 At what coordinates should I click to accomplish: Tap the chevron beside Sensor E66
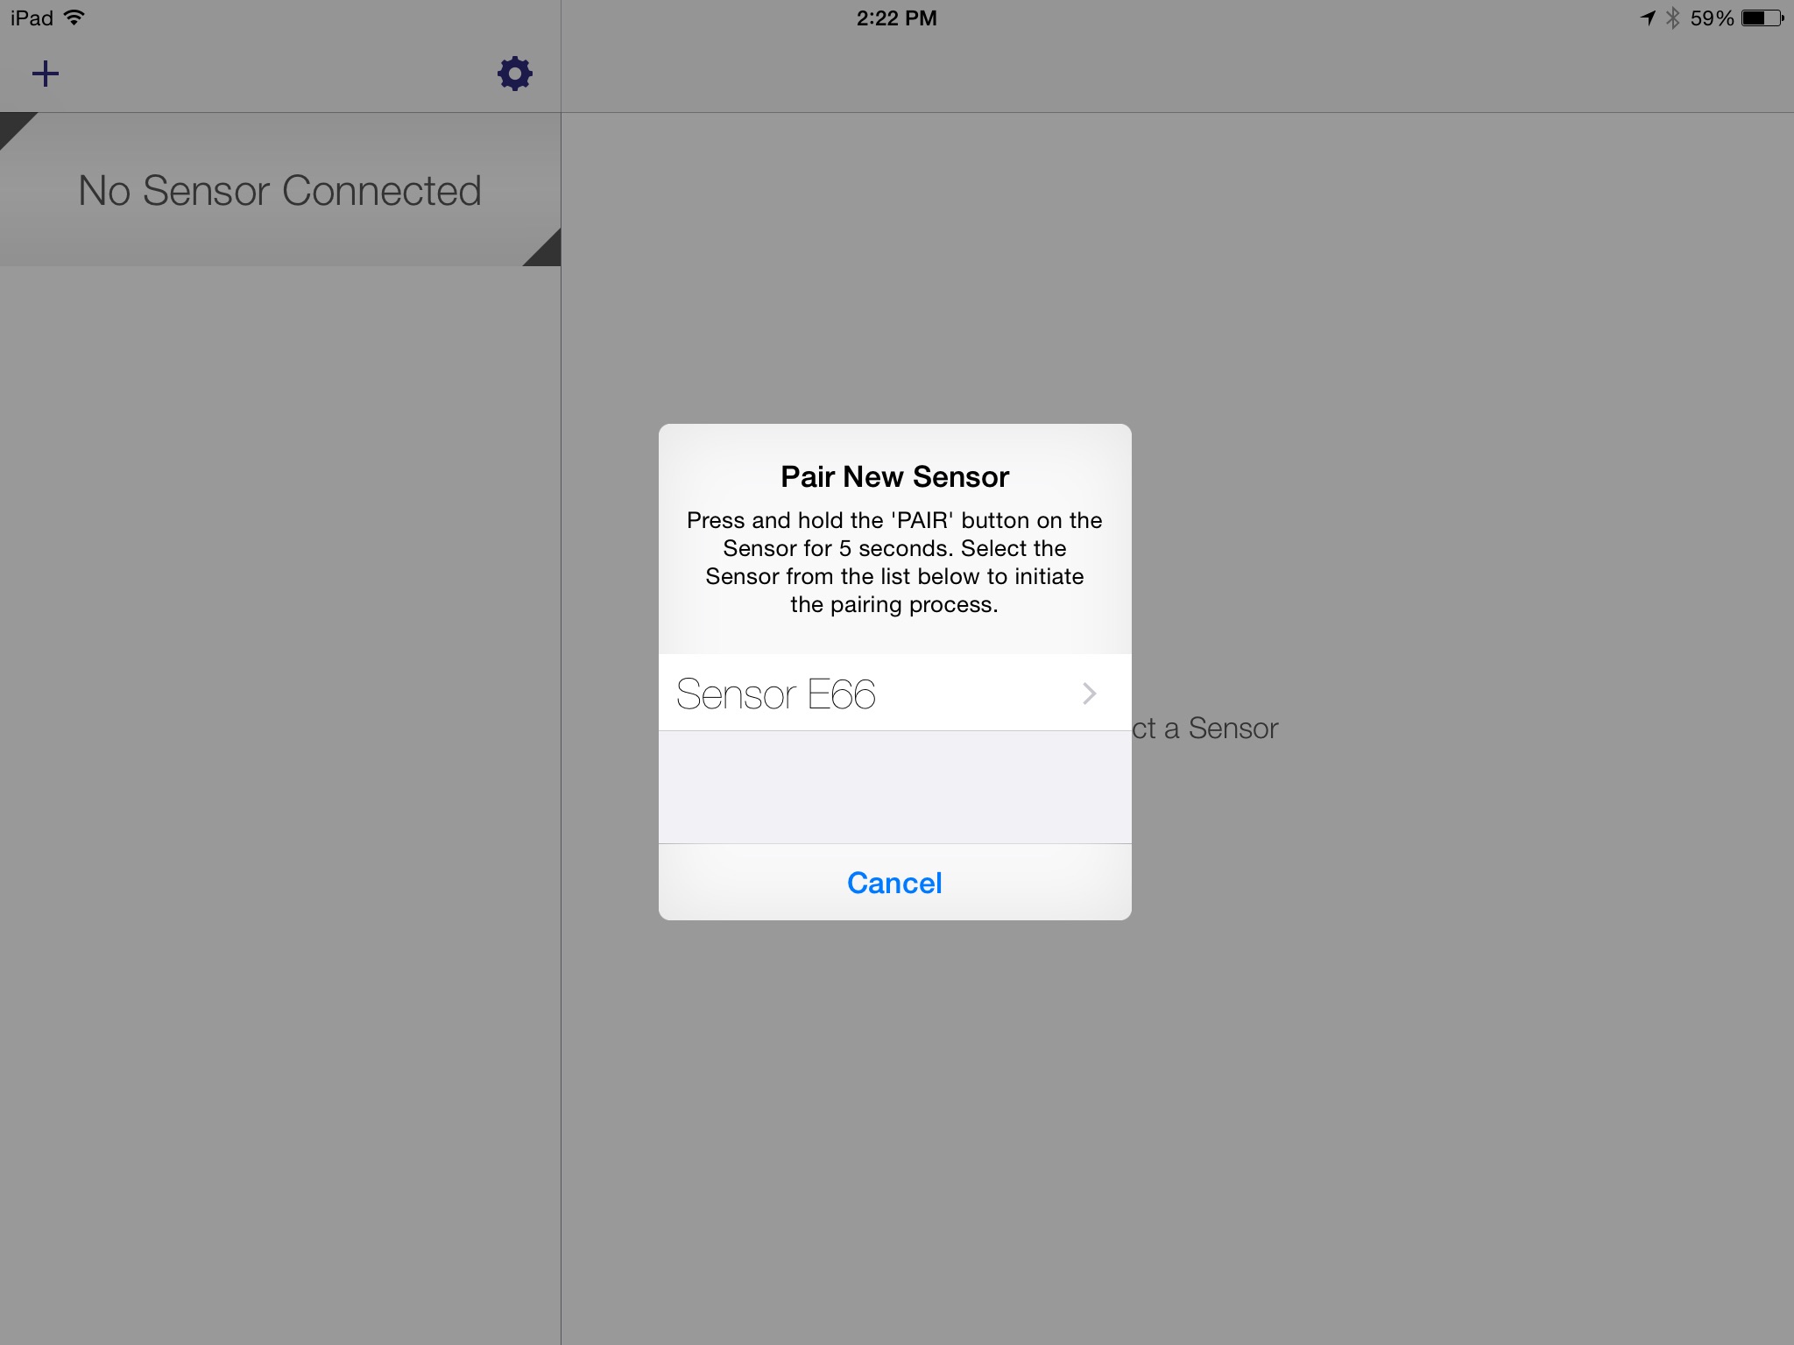pos(1089,694)
